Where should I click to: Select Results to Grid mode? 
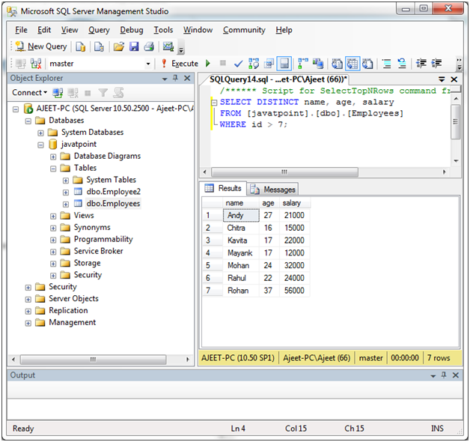click(352, 64)
